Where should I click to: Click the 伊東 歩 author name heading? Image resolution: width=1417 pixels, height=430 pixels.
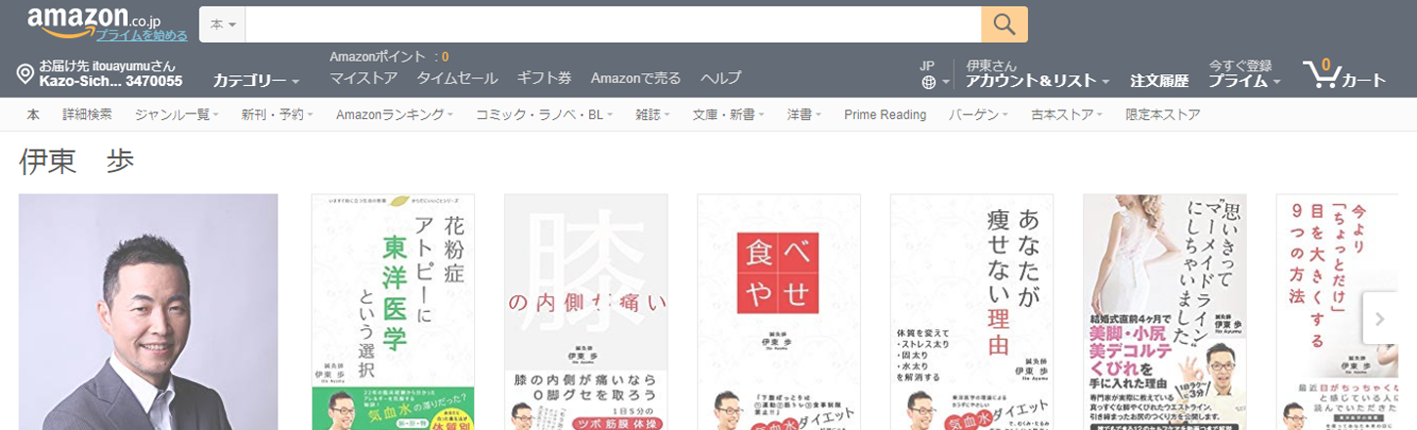click(77, 162)
